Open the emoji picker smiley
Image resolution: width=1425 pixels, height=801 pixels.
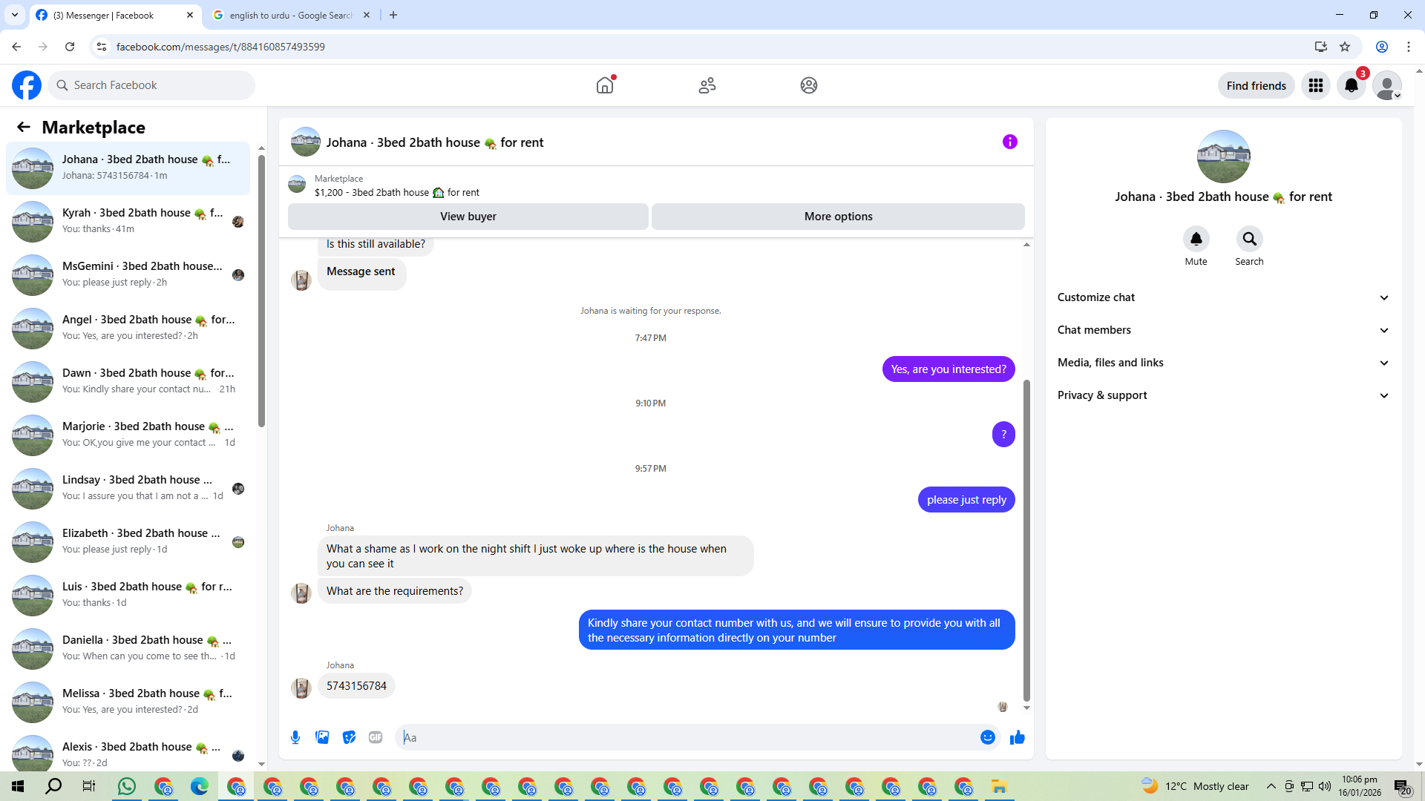point(987,737)
